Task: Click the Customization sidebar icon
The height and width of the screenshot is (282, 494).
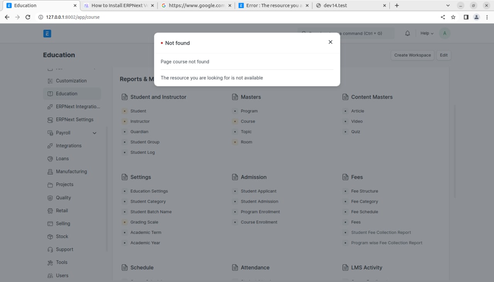Action: click(x=50, y=81)
